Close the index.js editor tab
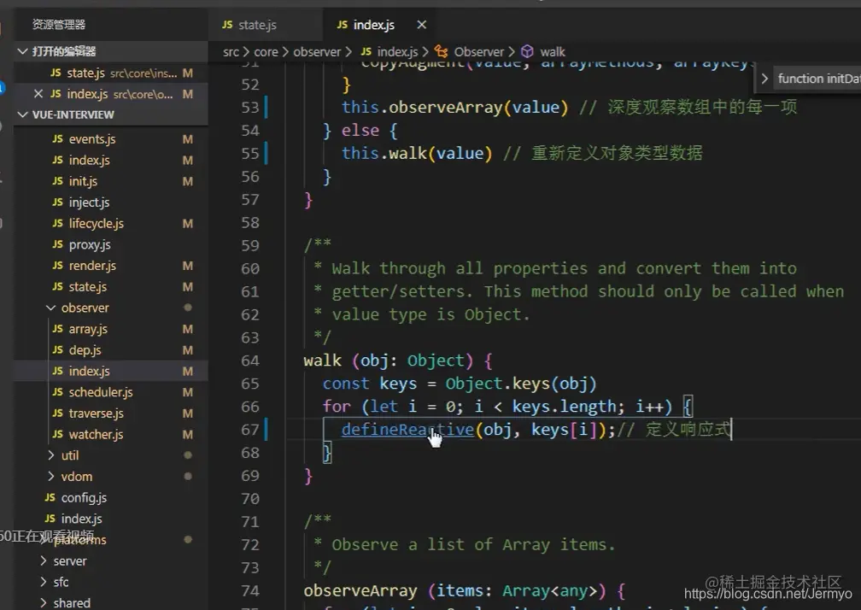Image resolution: width=861 pixels, height=610 pixels. click(422, 25)
